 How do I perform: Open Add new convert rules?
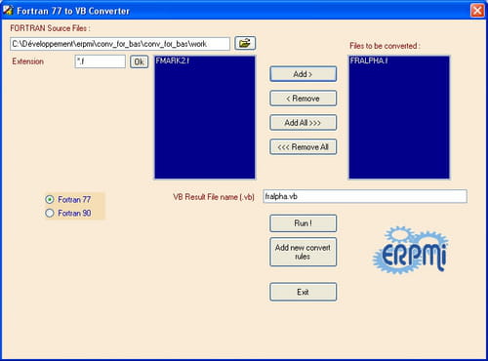(303, 252)
